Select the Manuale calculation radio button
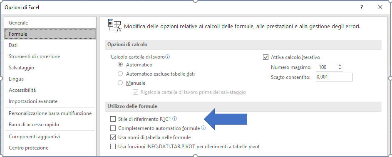392x157 pixels. click(x=120, y=83)
